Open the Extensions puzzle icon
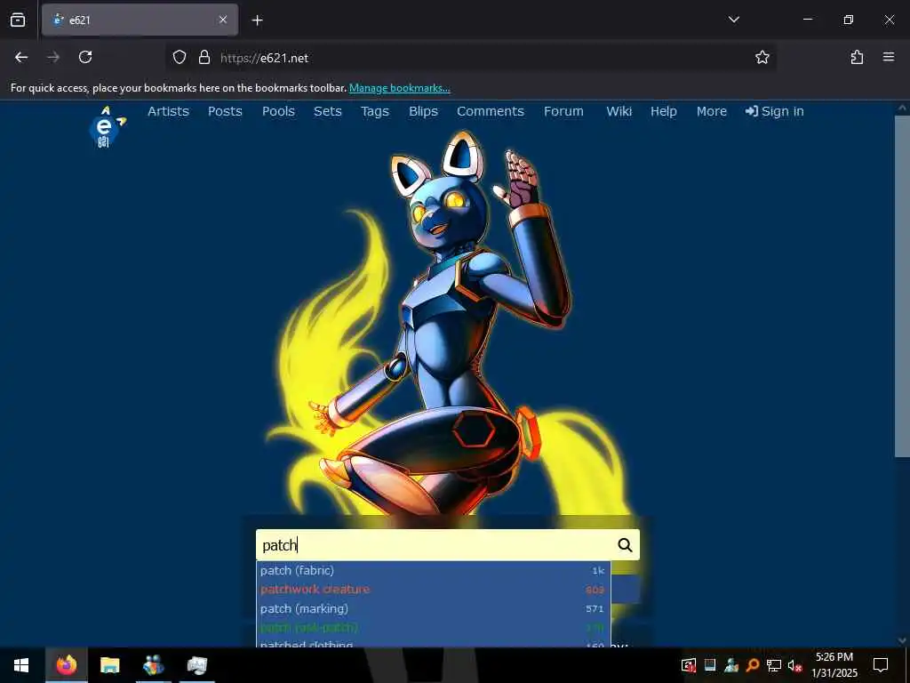The width and height of the screenshot is (910, 683). pos(857,57)
